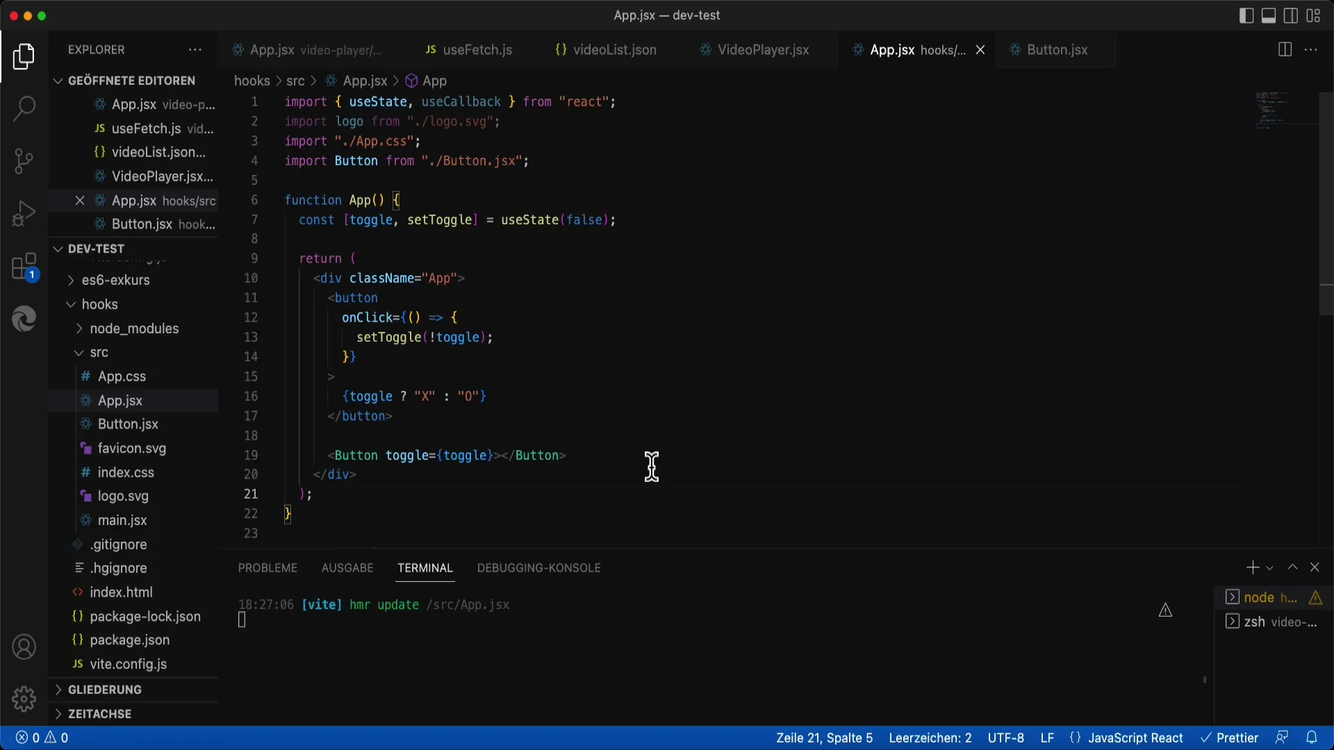Open the Run and Debug view
Viewport: 1334px width, 750px height.
[24, 213]
